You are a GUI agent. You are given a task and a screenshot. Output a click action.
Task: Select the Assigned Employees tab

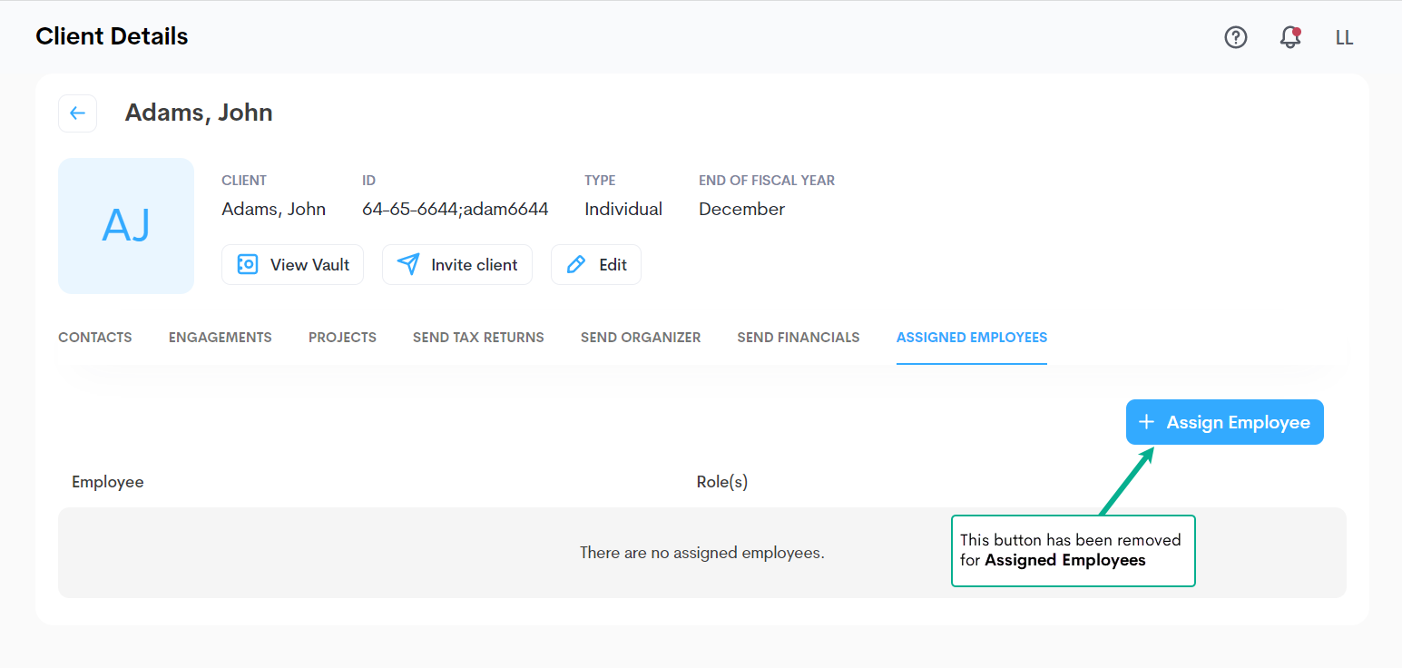point(971,338)
